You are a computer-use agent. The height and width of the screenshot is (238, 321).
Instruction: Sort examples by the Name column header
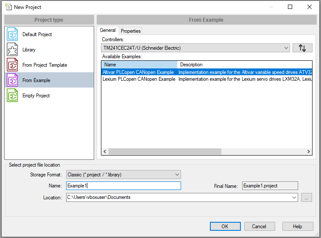click(139, 65)
